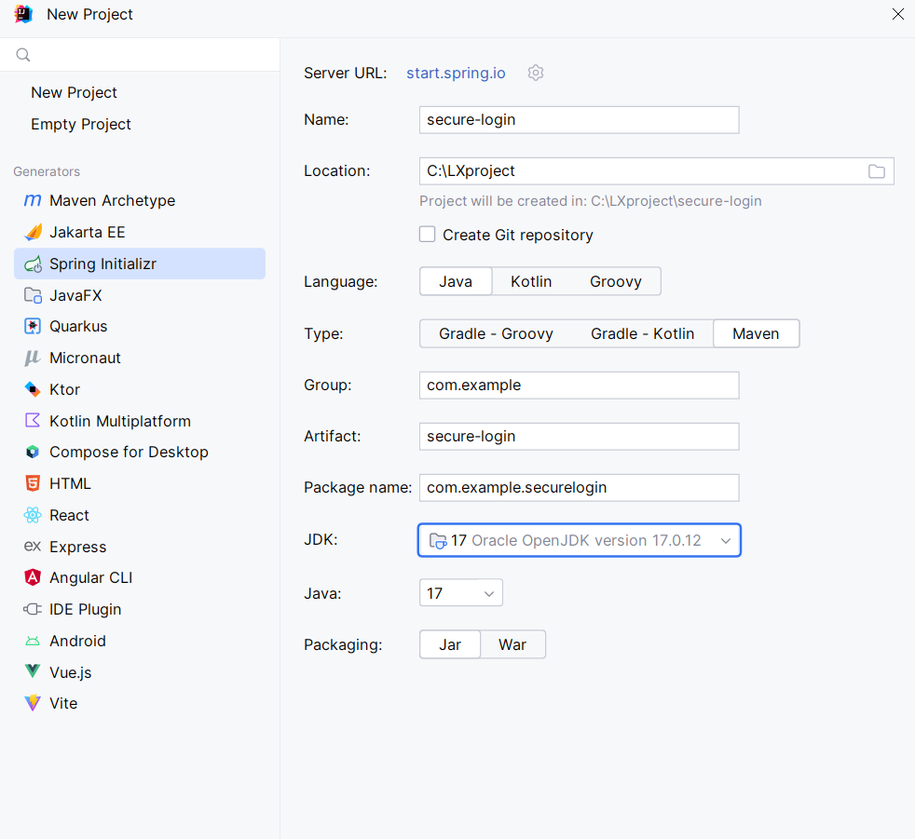915x839 pixels.
Task: Select War packaging
Action: coord(512,644)
